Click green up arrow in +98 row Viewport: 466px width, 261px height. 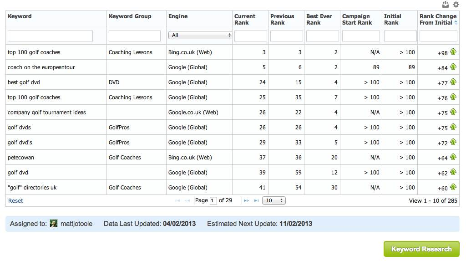[453, 52]
